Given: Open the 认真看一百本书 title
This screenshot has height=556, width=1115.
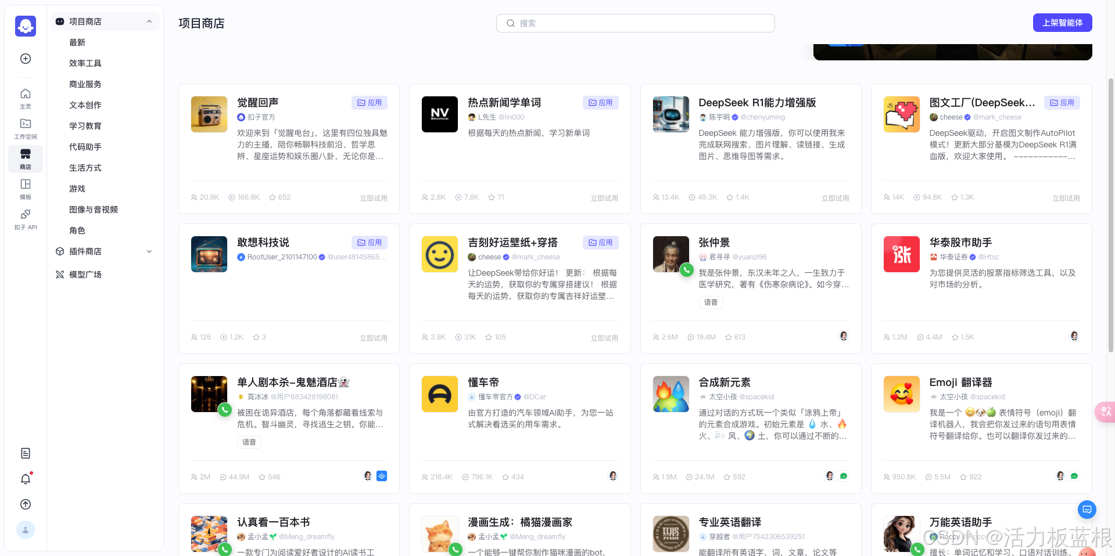Looking at the screenshot, I should click(273, 522).
